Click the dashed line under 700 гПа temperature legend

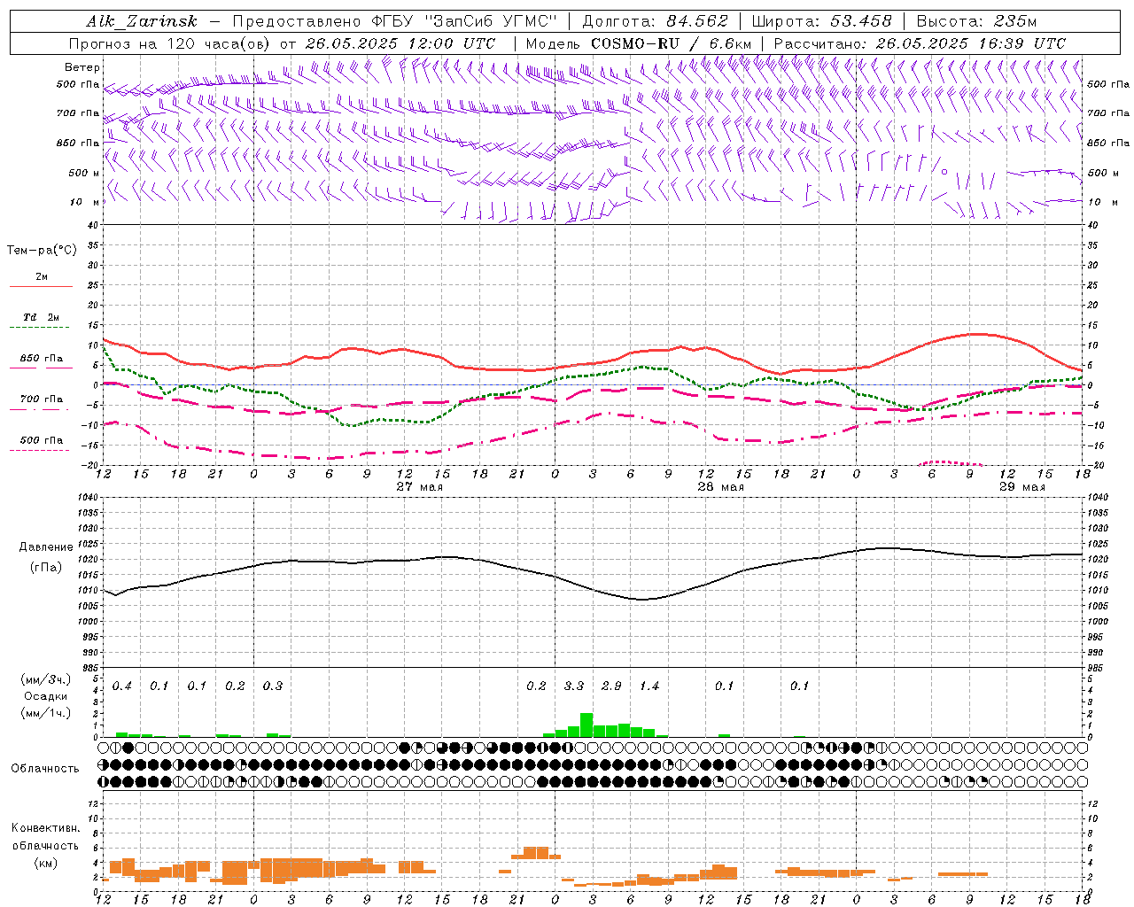41,411
